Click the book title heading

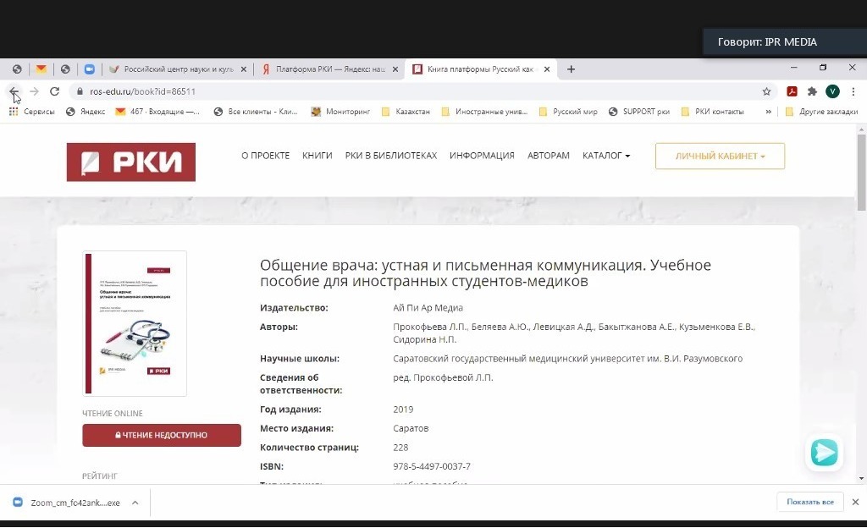pos(485,272)
